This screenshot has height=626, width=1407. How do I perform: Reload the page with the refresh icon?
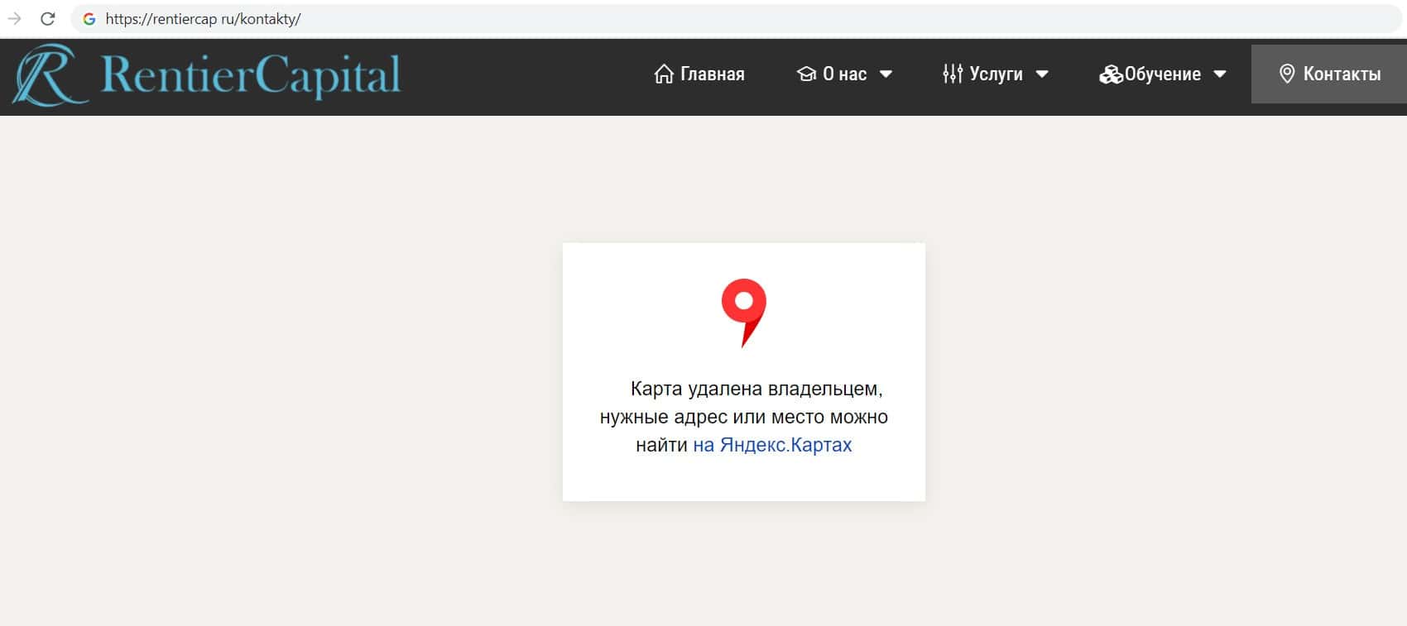tap(48, 18)
